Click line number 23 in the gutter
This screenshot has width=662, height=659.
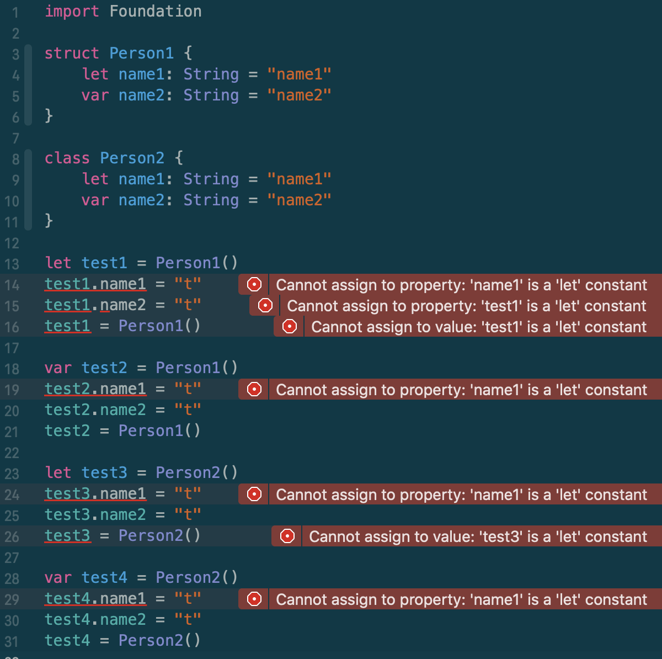pyautogui.click(x=12, y=474)
